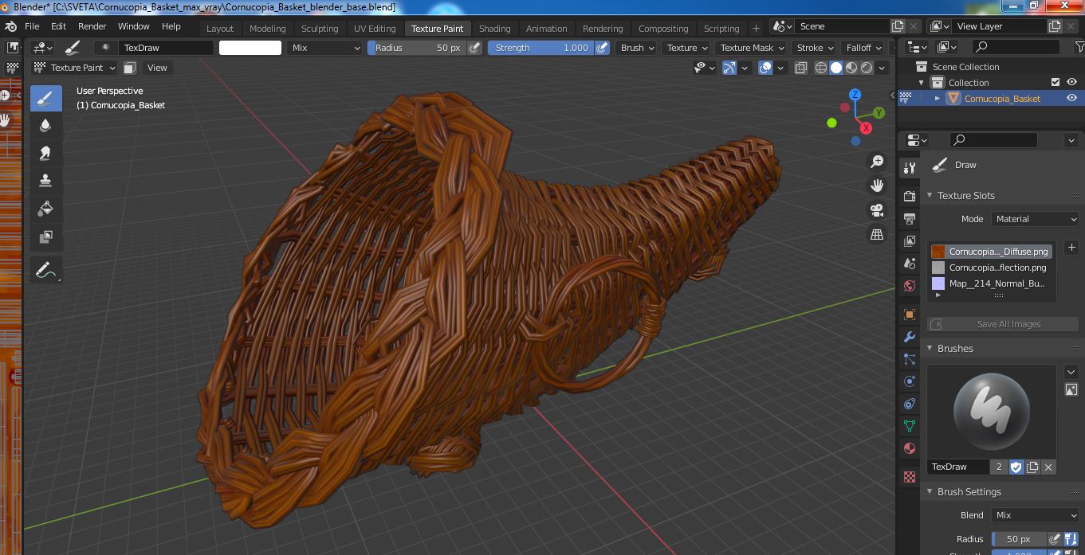This screenshot has width=1085, height=555.
Task: Open the Blend Mix dropdown in Brush Settings
Action: pyautogui.click(x=1035, y=515)
